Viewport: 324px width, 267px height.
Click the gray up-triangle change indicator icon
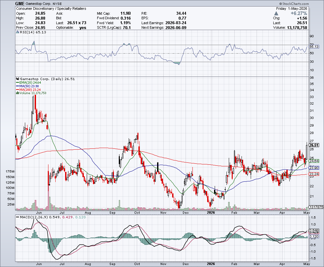(276, 13)
